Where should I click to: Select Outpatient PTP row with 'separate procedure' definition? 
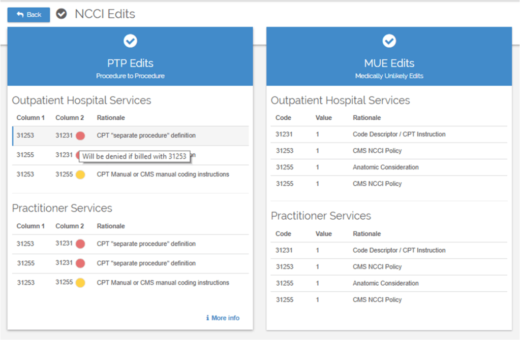click(146, 136)
